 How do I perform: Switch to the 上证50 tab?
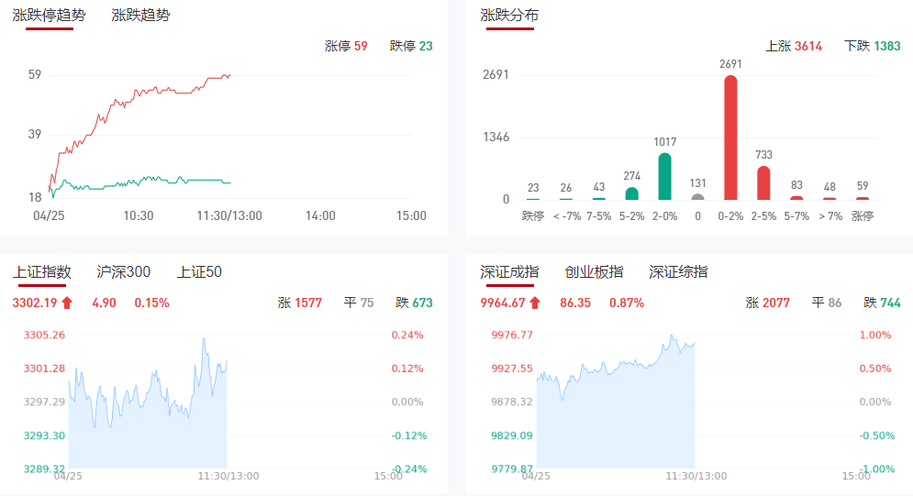coord(199,271)
